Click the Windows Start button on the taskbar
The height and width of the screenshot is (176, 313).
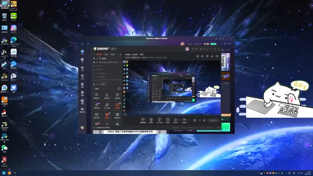pyautogui.click(x=4, y=173)
